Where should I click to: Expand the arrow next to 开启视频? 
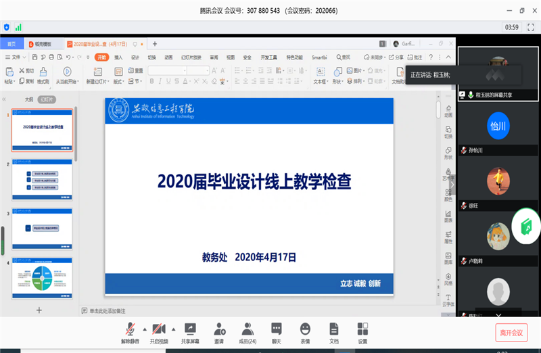[x=173, y=327]
